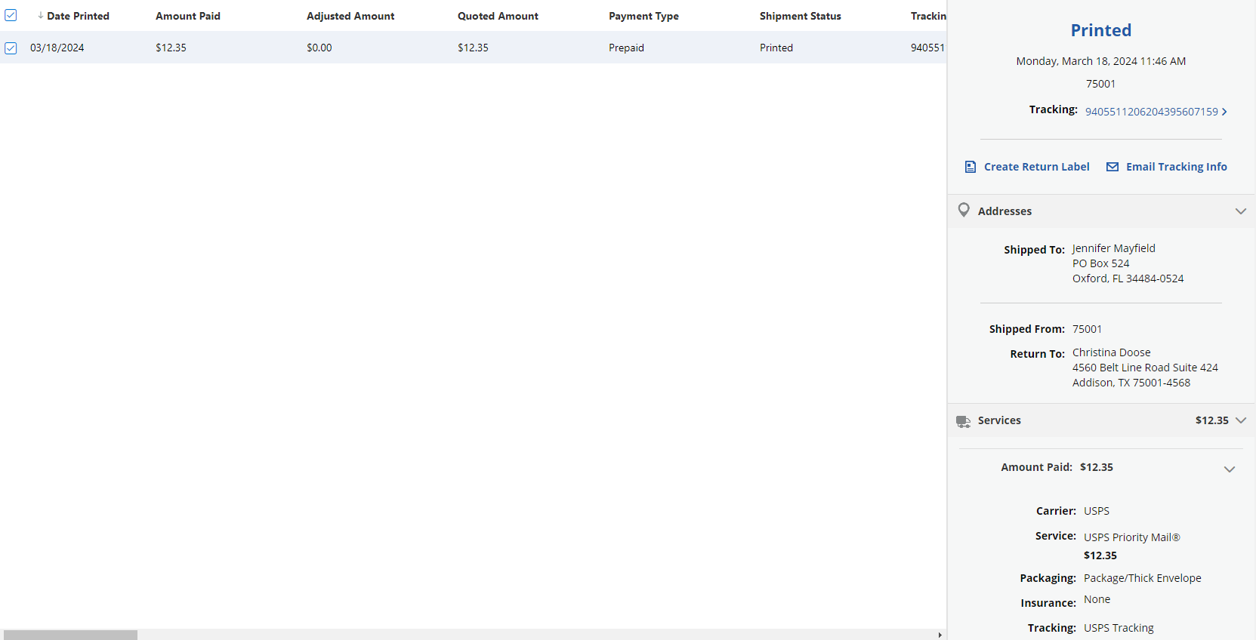This screenshot has height=640, width=1256.
Task: Click the USPS carrier value
Action: click(1096, 511)
